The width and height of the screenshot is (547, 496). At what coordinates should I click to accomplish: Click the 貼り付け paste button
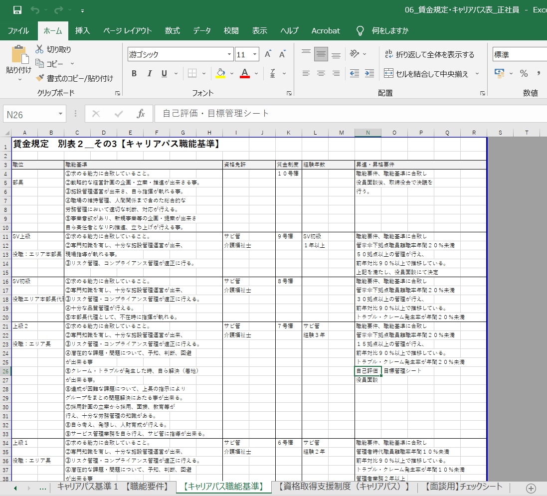(x=19, y=63)
